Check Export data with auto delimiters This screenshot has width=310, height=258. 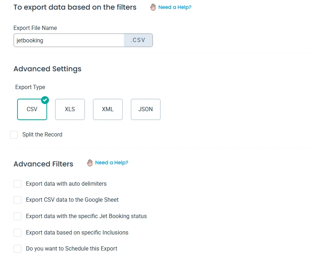(x=17, y=184)
